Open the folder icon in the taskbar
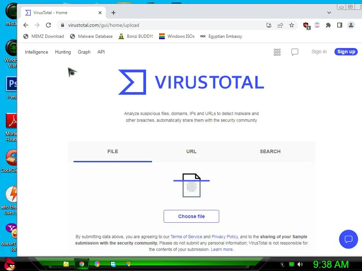The width and height of the screenshot is (362, 271). 66,264
